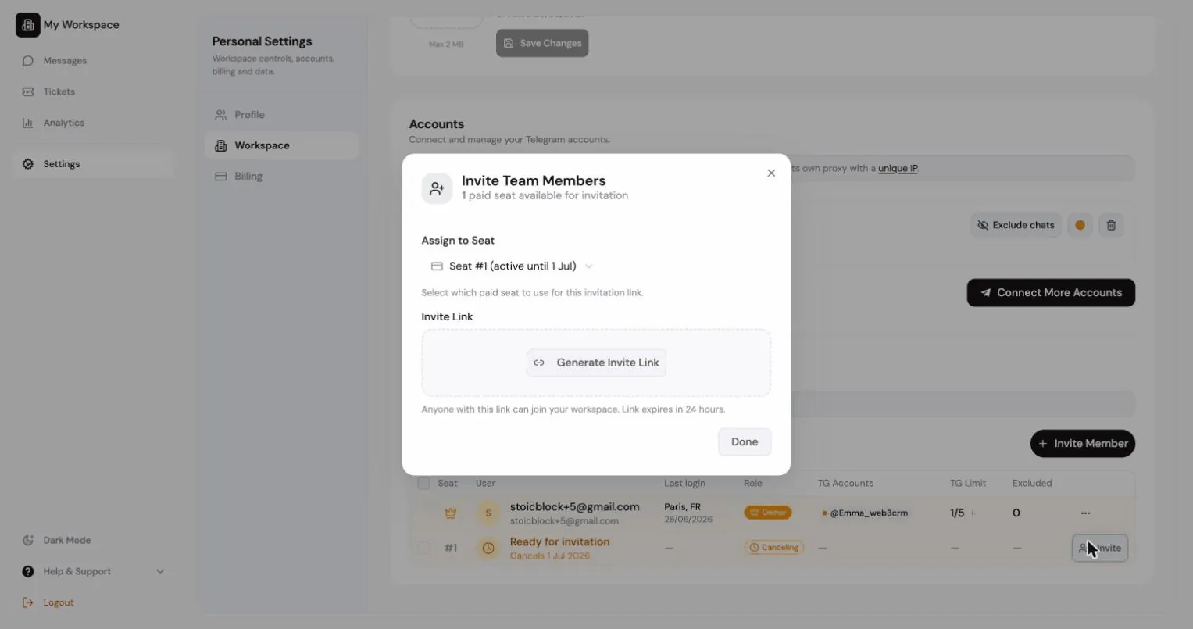1193x629 pixels.
Task: Click the add-user icon in dialog header
Action: 437,189
